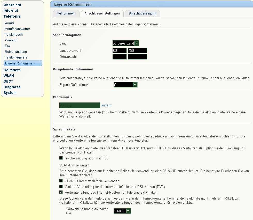This screenshot has width=253, height=220.
Task: Open the Telefonie menu section
Action: click(x=12, y=16)
